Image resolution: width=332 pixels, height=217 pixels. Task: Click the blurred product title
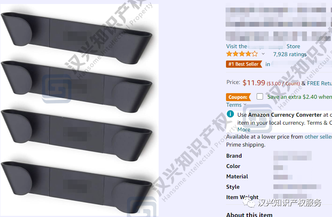(279, 22)
